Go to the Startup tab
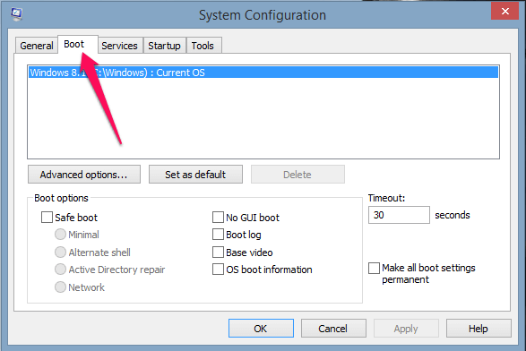 coord(164,46)
